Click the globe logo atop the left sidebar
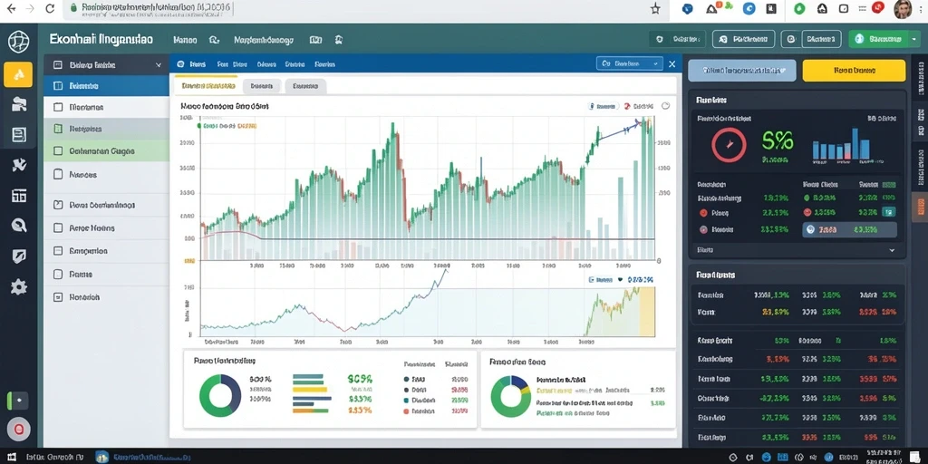This screenshot has height=464, width=928. 18,41
